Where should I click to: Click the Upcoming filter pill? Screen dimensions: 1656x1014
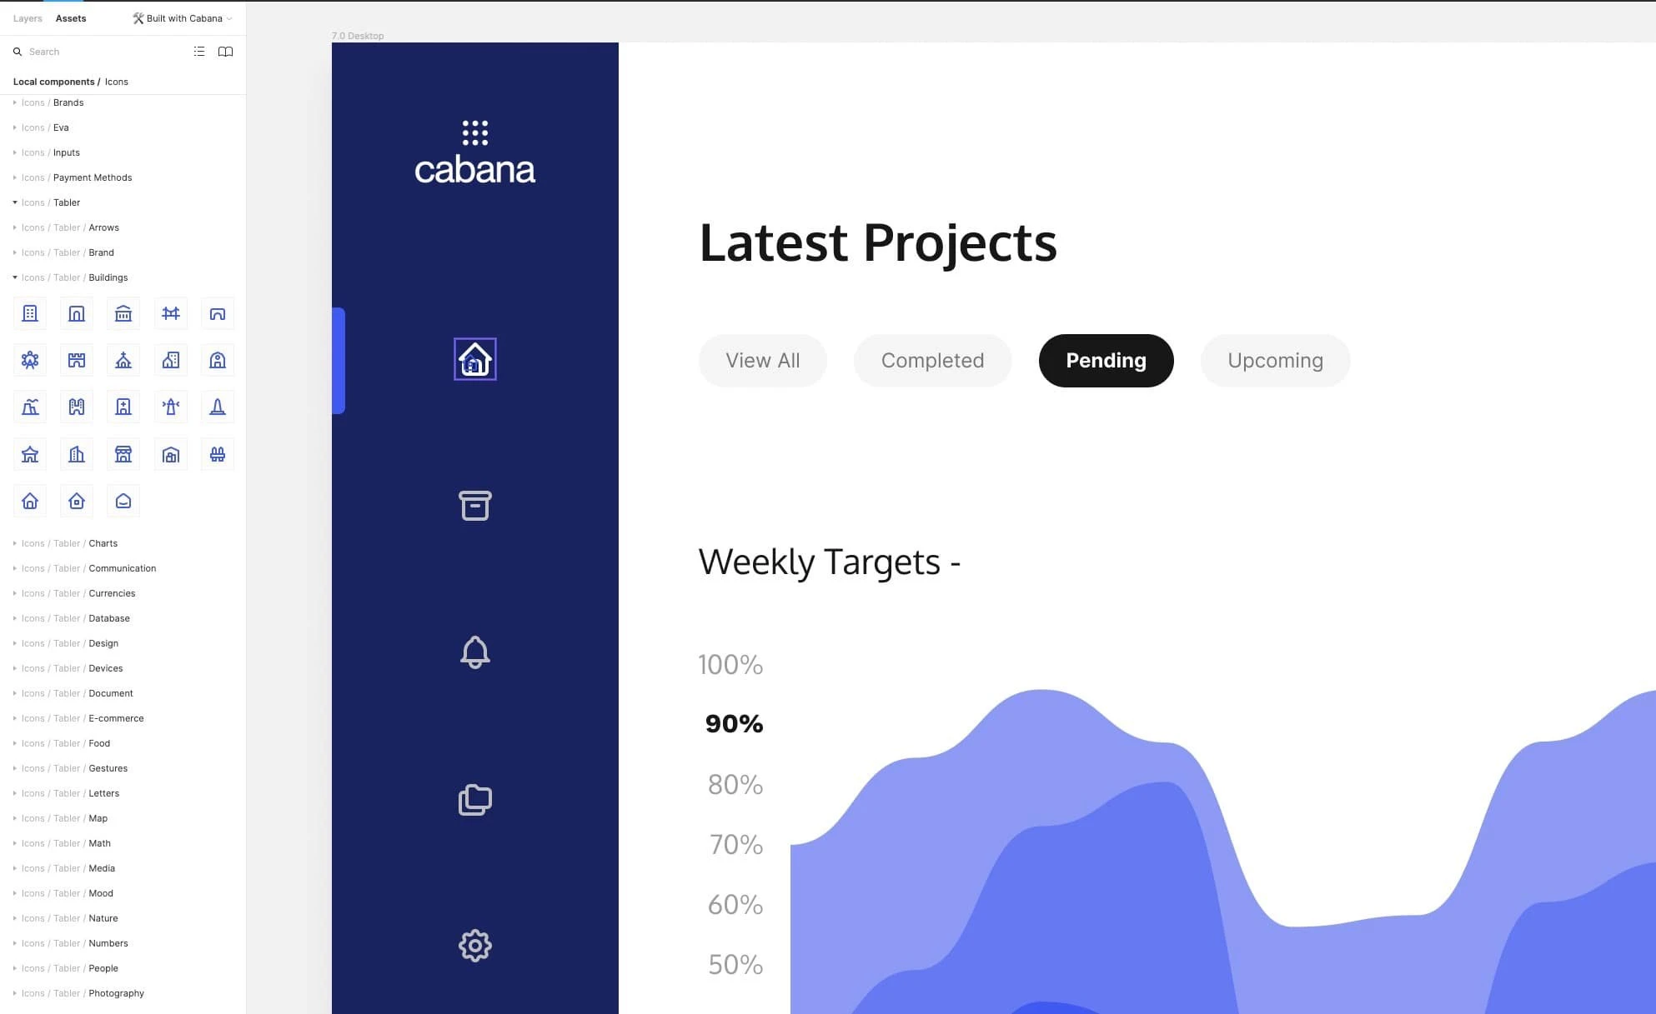(x=1275, y=361)
